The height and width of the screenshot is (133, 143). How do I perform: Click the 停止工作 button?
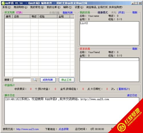point(66,80)
